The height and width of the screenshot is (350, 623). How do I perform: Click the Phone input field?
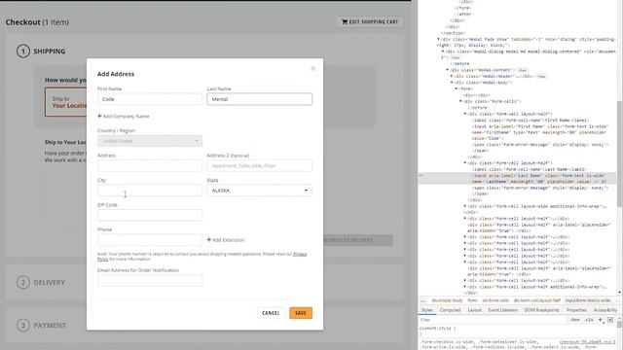point(150,240)
